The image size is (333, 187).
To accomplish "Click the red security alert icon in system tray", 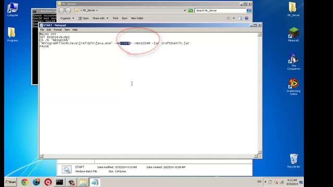I will [x=276, y=182].
